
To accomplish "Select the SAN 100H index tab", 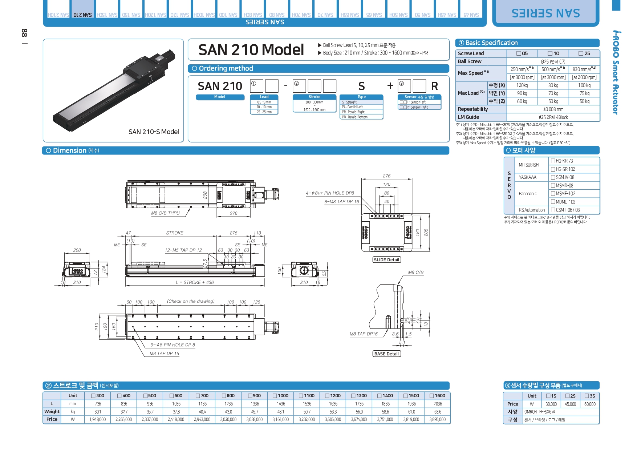I will pos(204,9).
